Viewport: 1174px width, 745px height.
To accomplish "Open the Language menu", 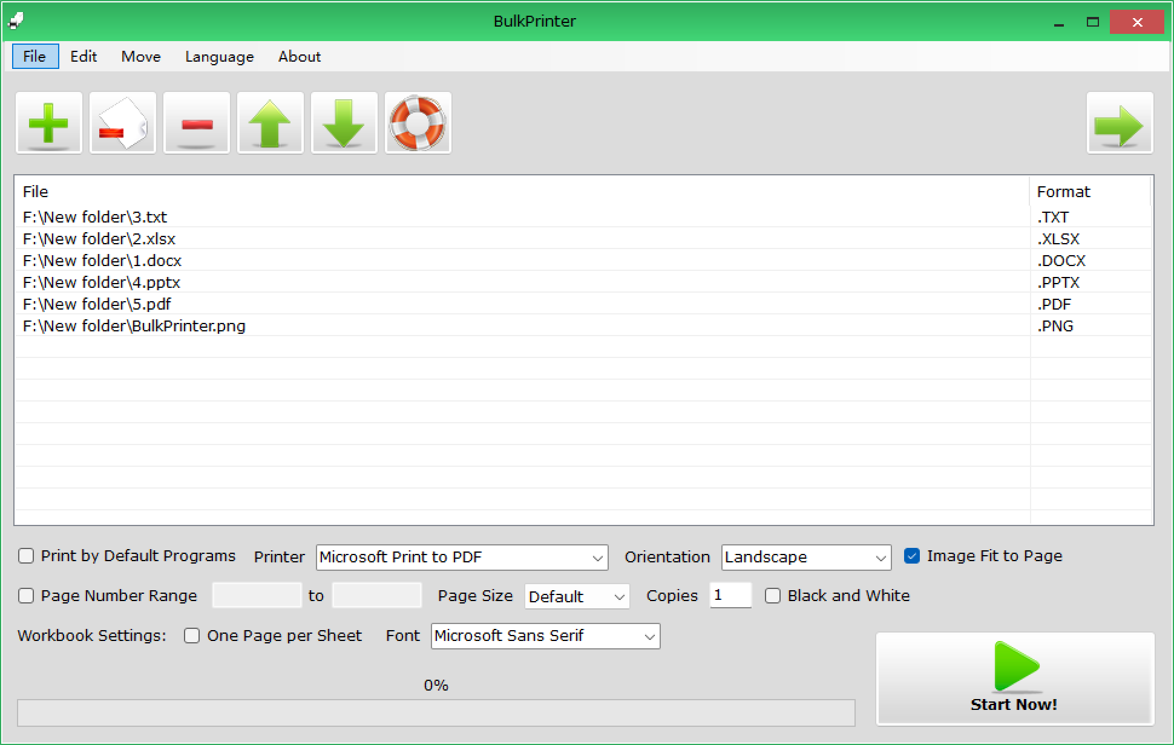I will point(220,56).
